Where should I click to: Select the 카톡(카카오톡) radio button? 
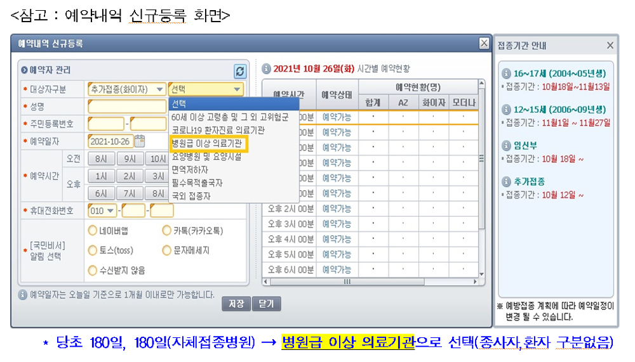pyautogui.click(x=166, y=231)
